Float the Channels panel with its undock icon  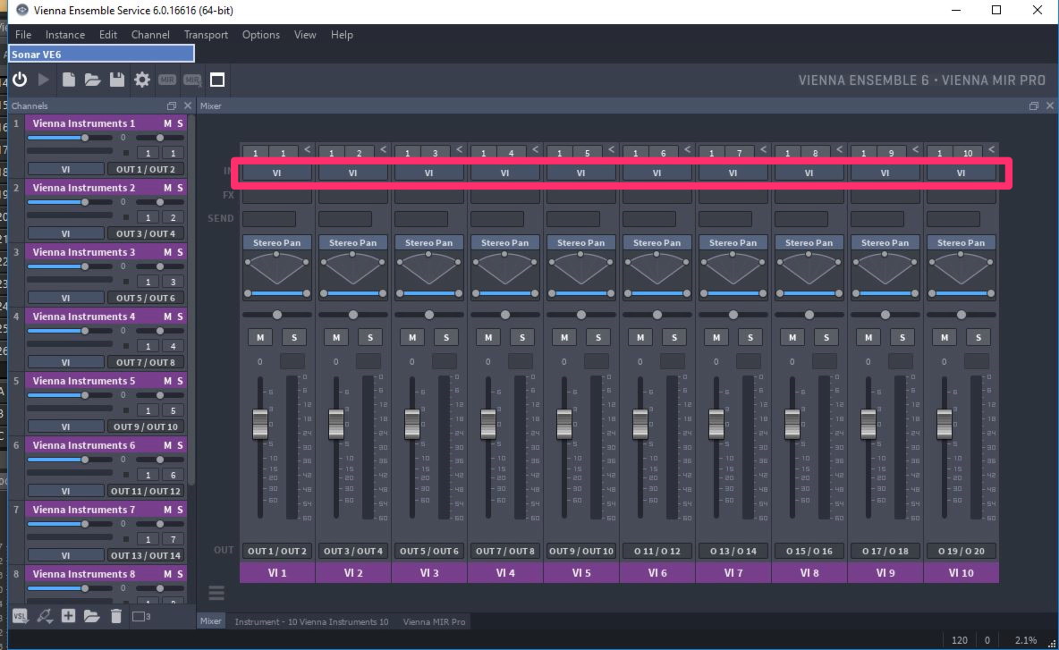coord(172,106)
